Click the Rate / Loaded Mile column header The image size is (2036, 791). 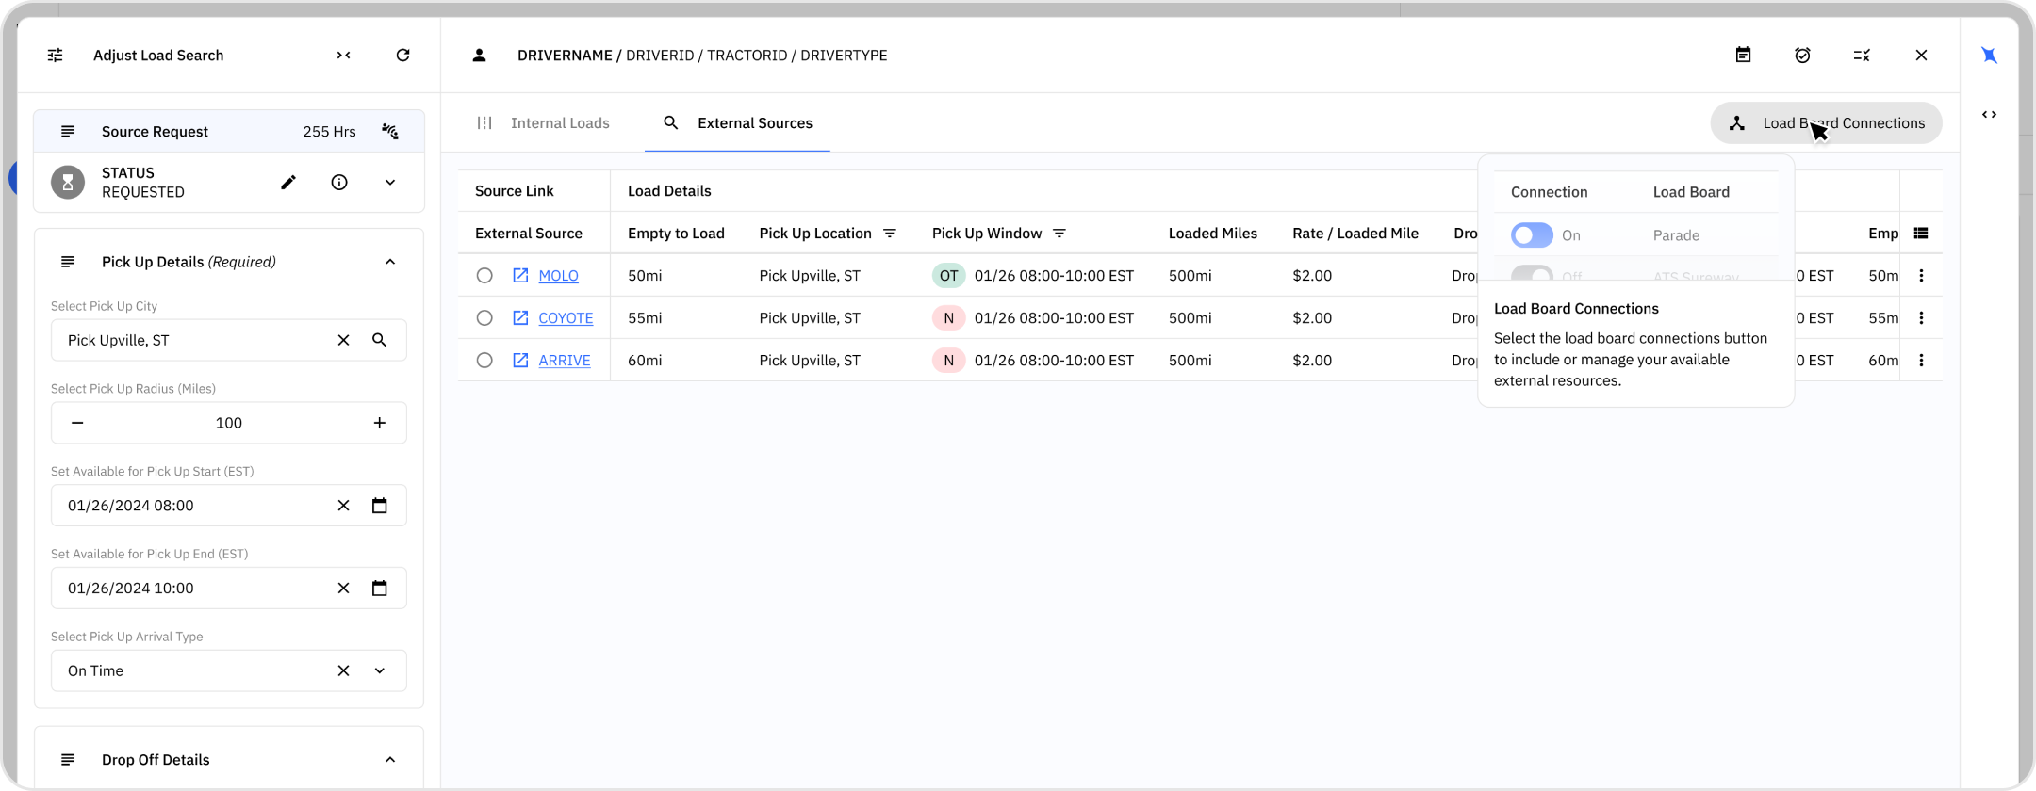coord(1355,234)
